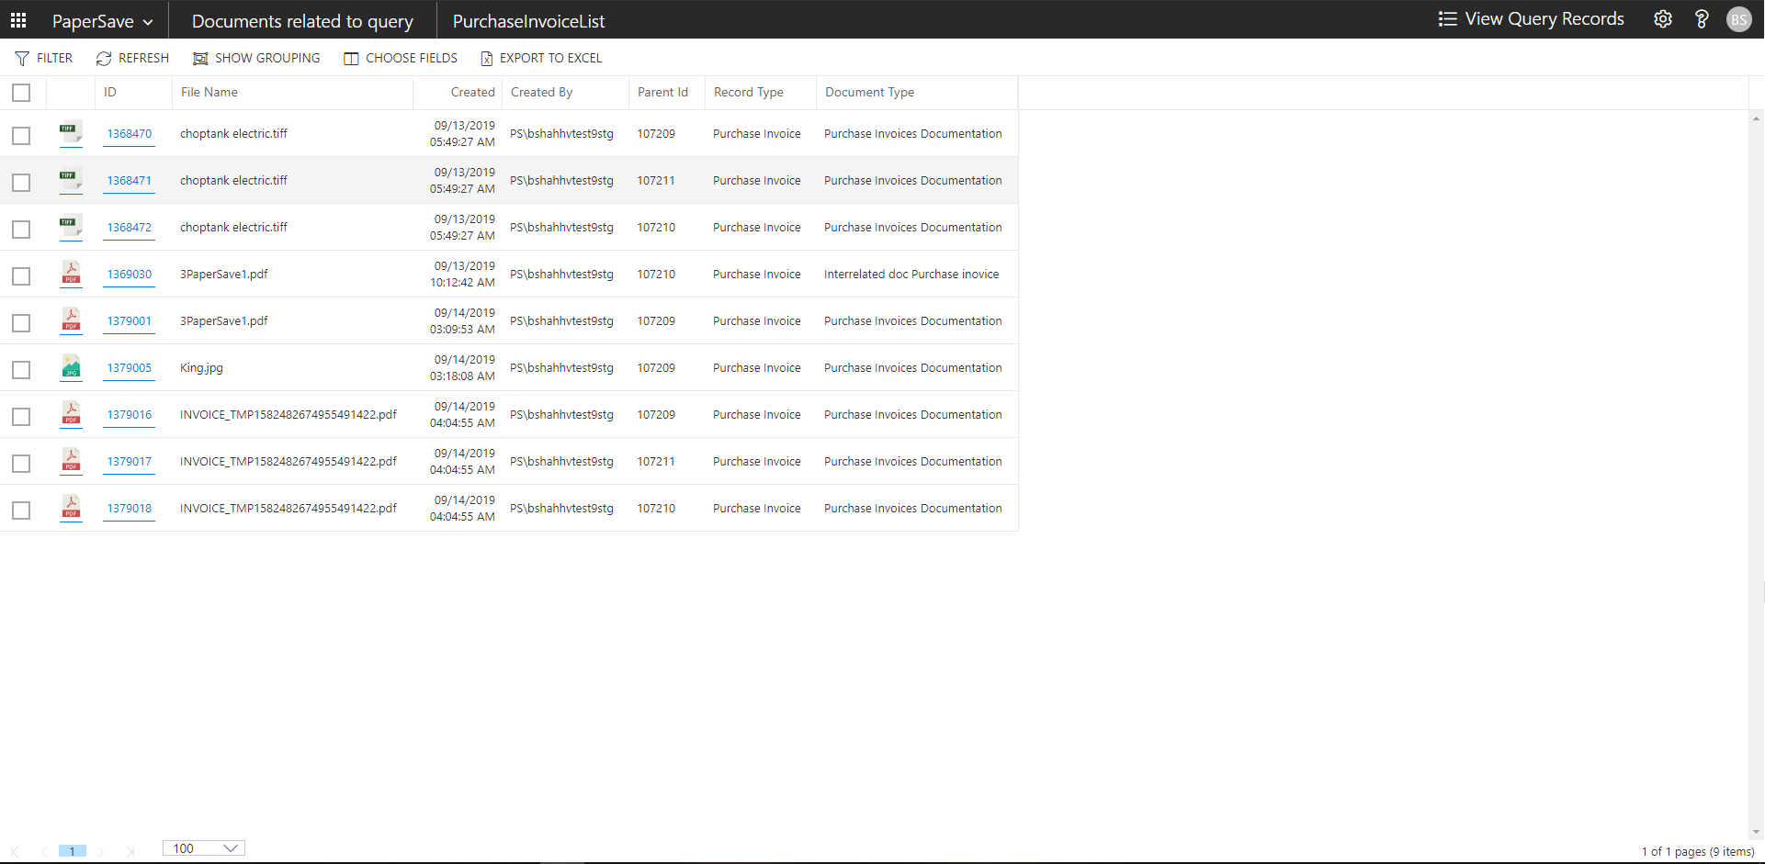1765x864 pixels.
Task: Sort by the Created column header
Action: coord(472,93)
